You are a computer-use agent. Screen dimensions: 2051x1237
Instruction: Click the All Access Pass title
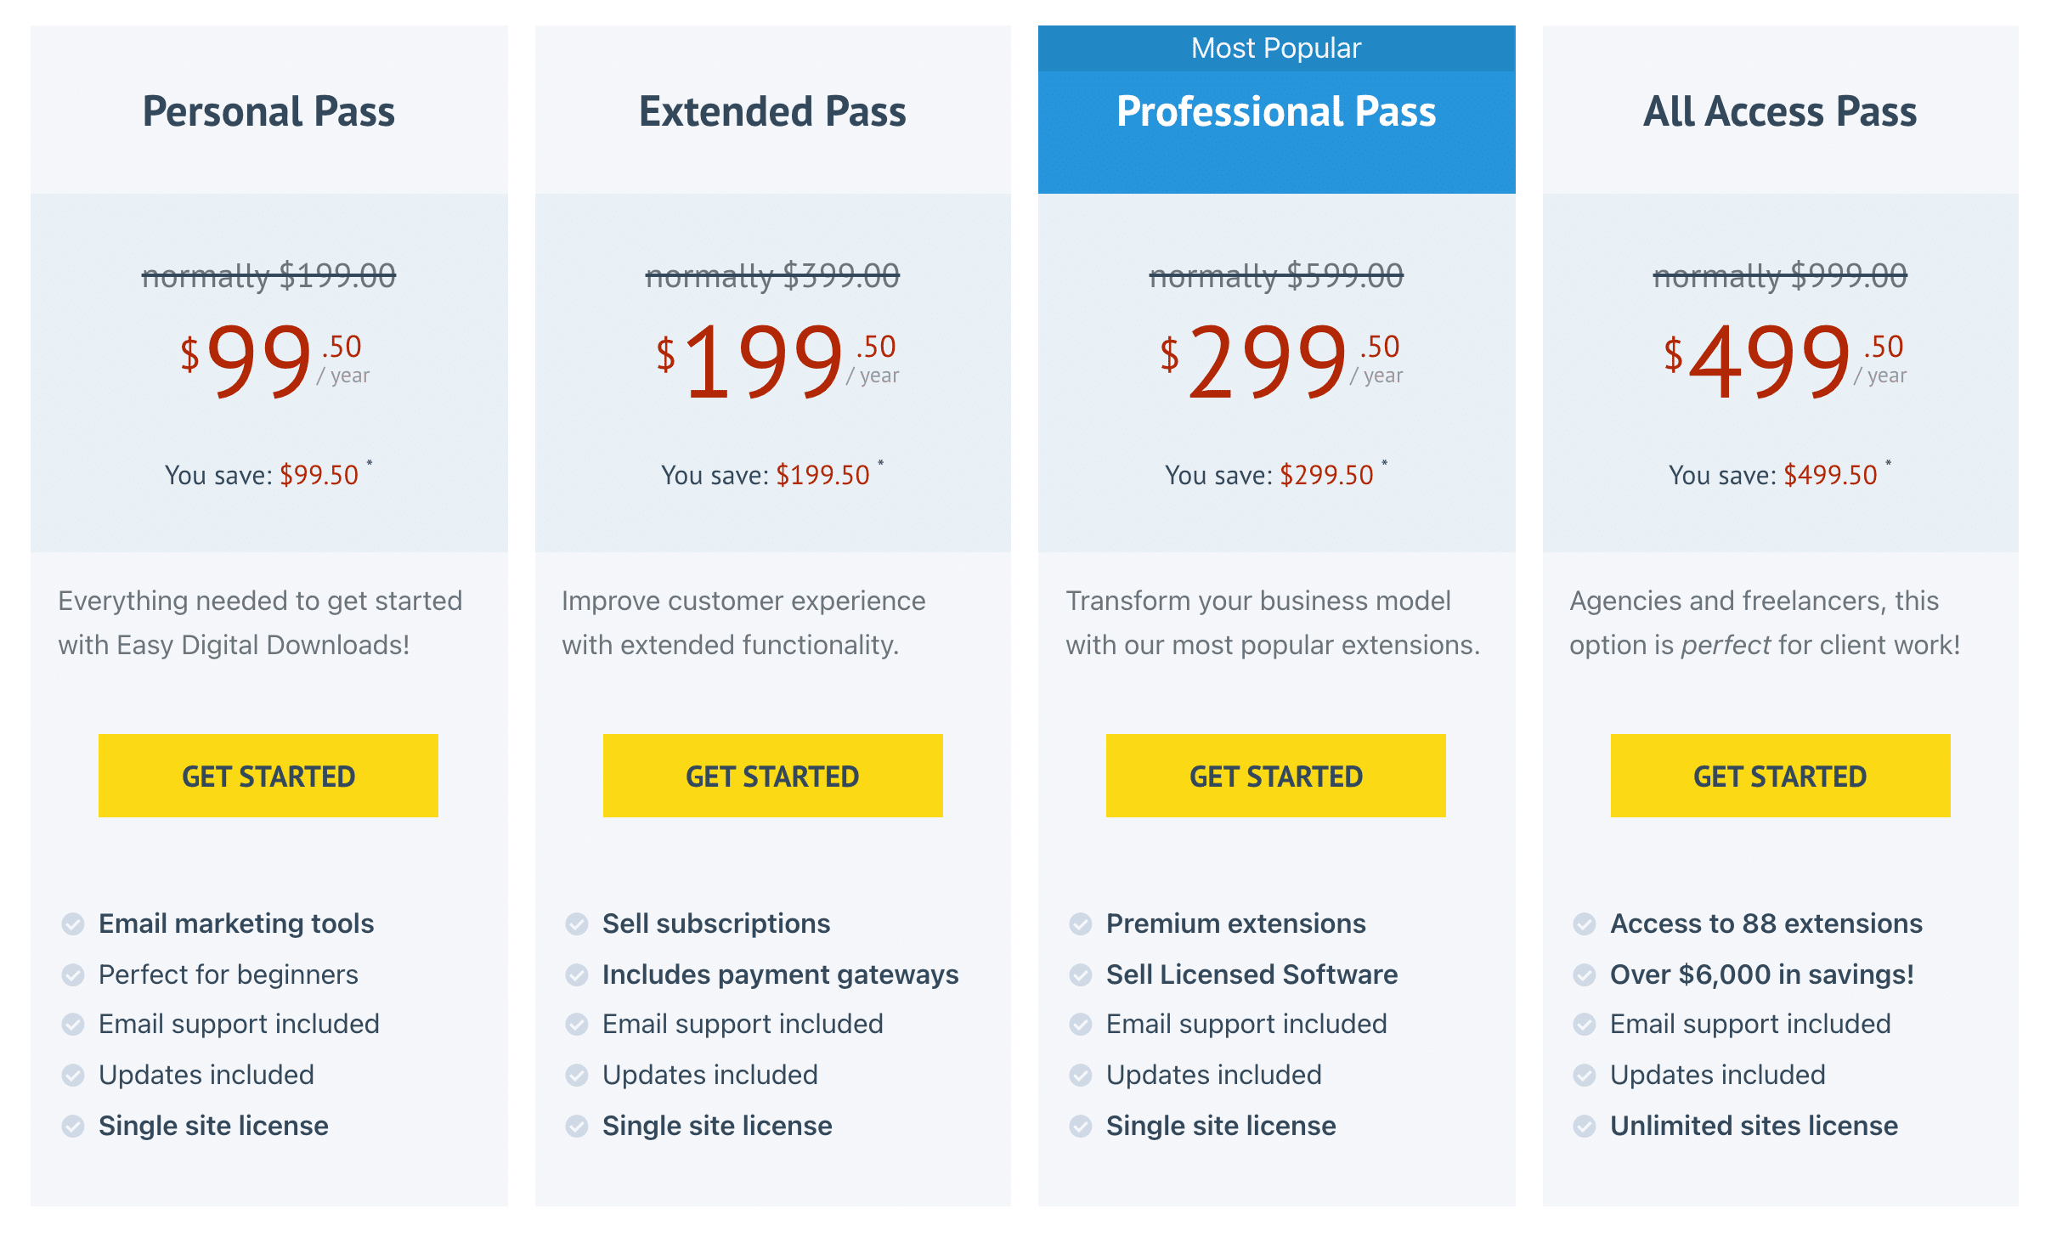1780,112
